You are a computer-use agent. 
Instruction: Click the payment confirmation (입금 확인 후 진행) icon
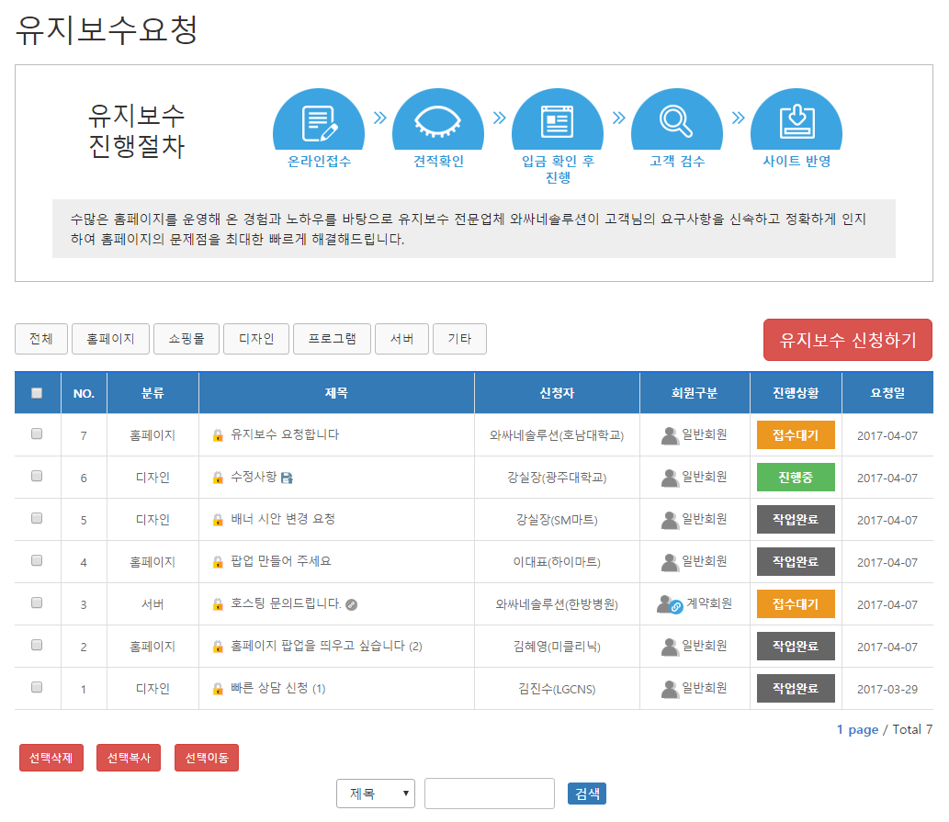pos(558,121)
